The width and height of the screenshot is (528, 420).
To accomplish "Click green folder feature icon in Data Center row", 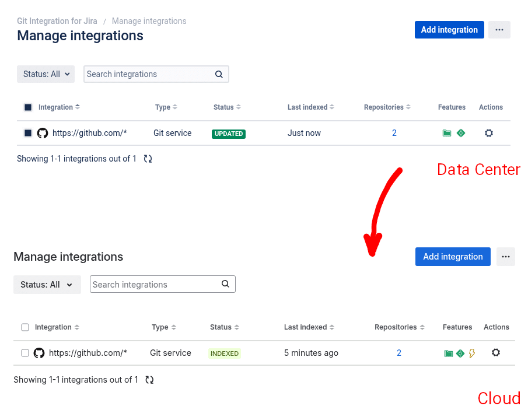I will 447,133.
